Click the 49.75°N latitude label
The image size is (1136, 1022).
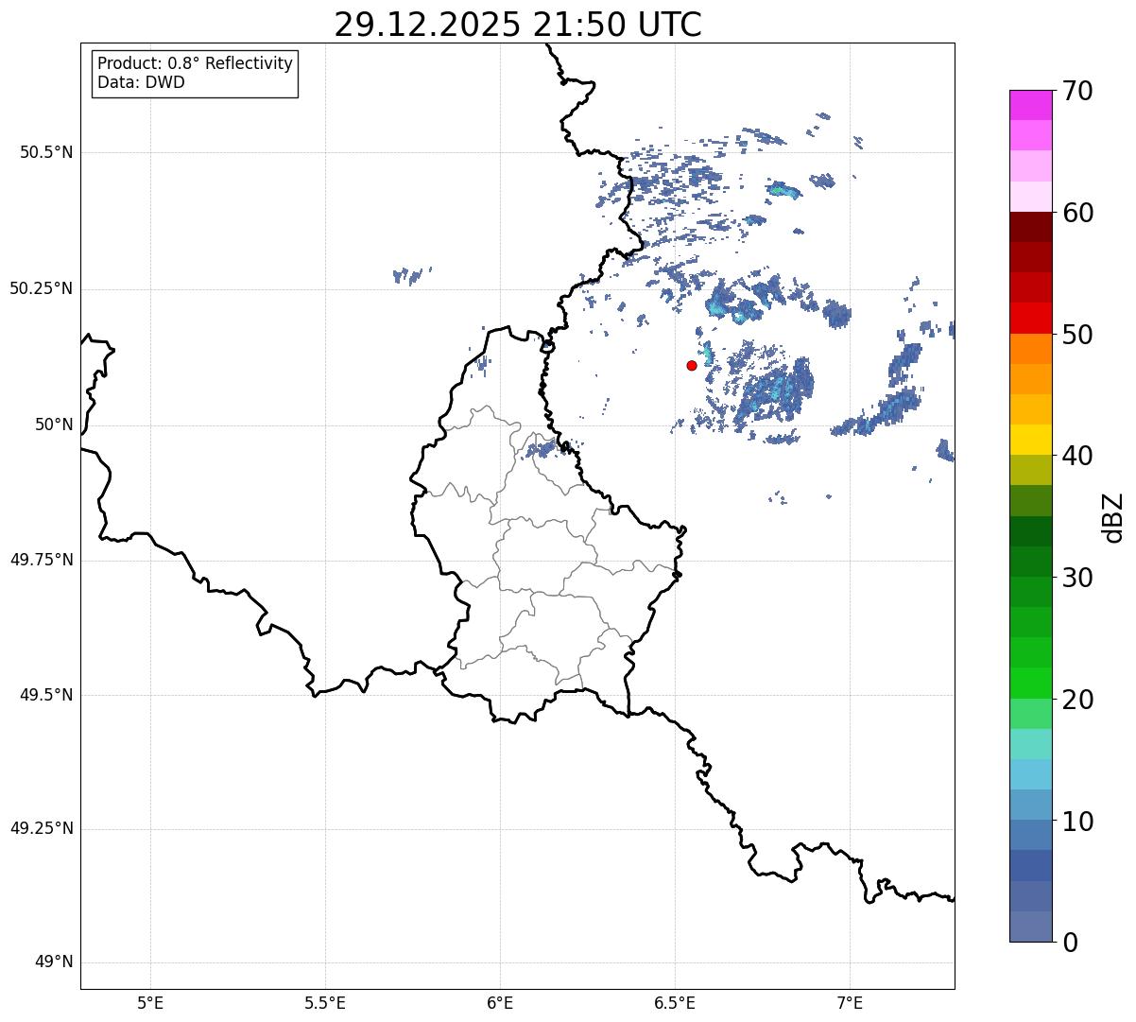(x=42, y=560)
